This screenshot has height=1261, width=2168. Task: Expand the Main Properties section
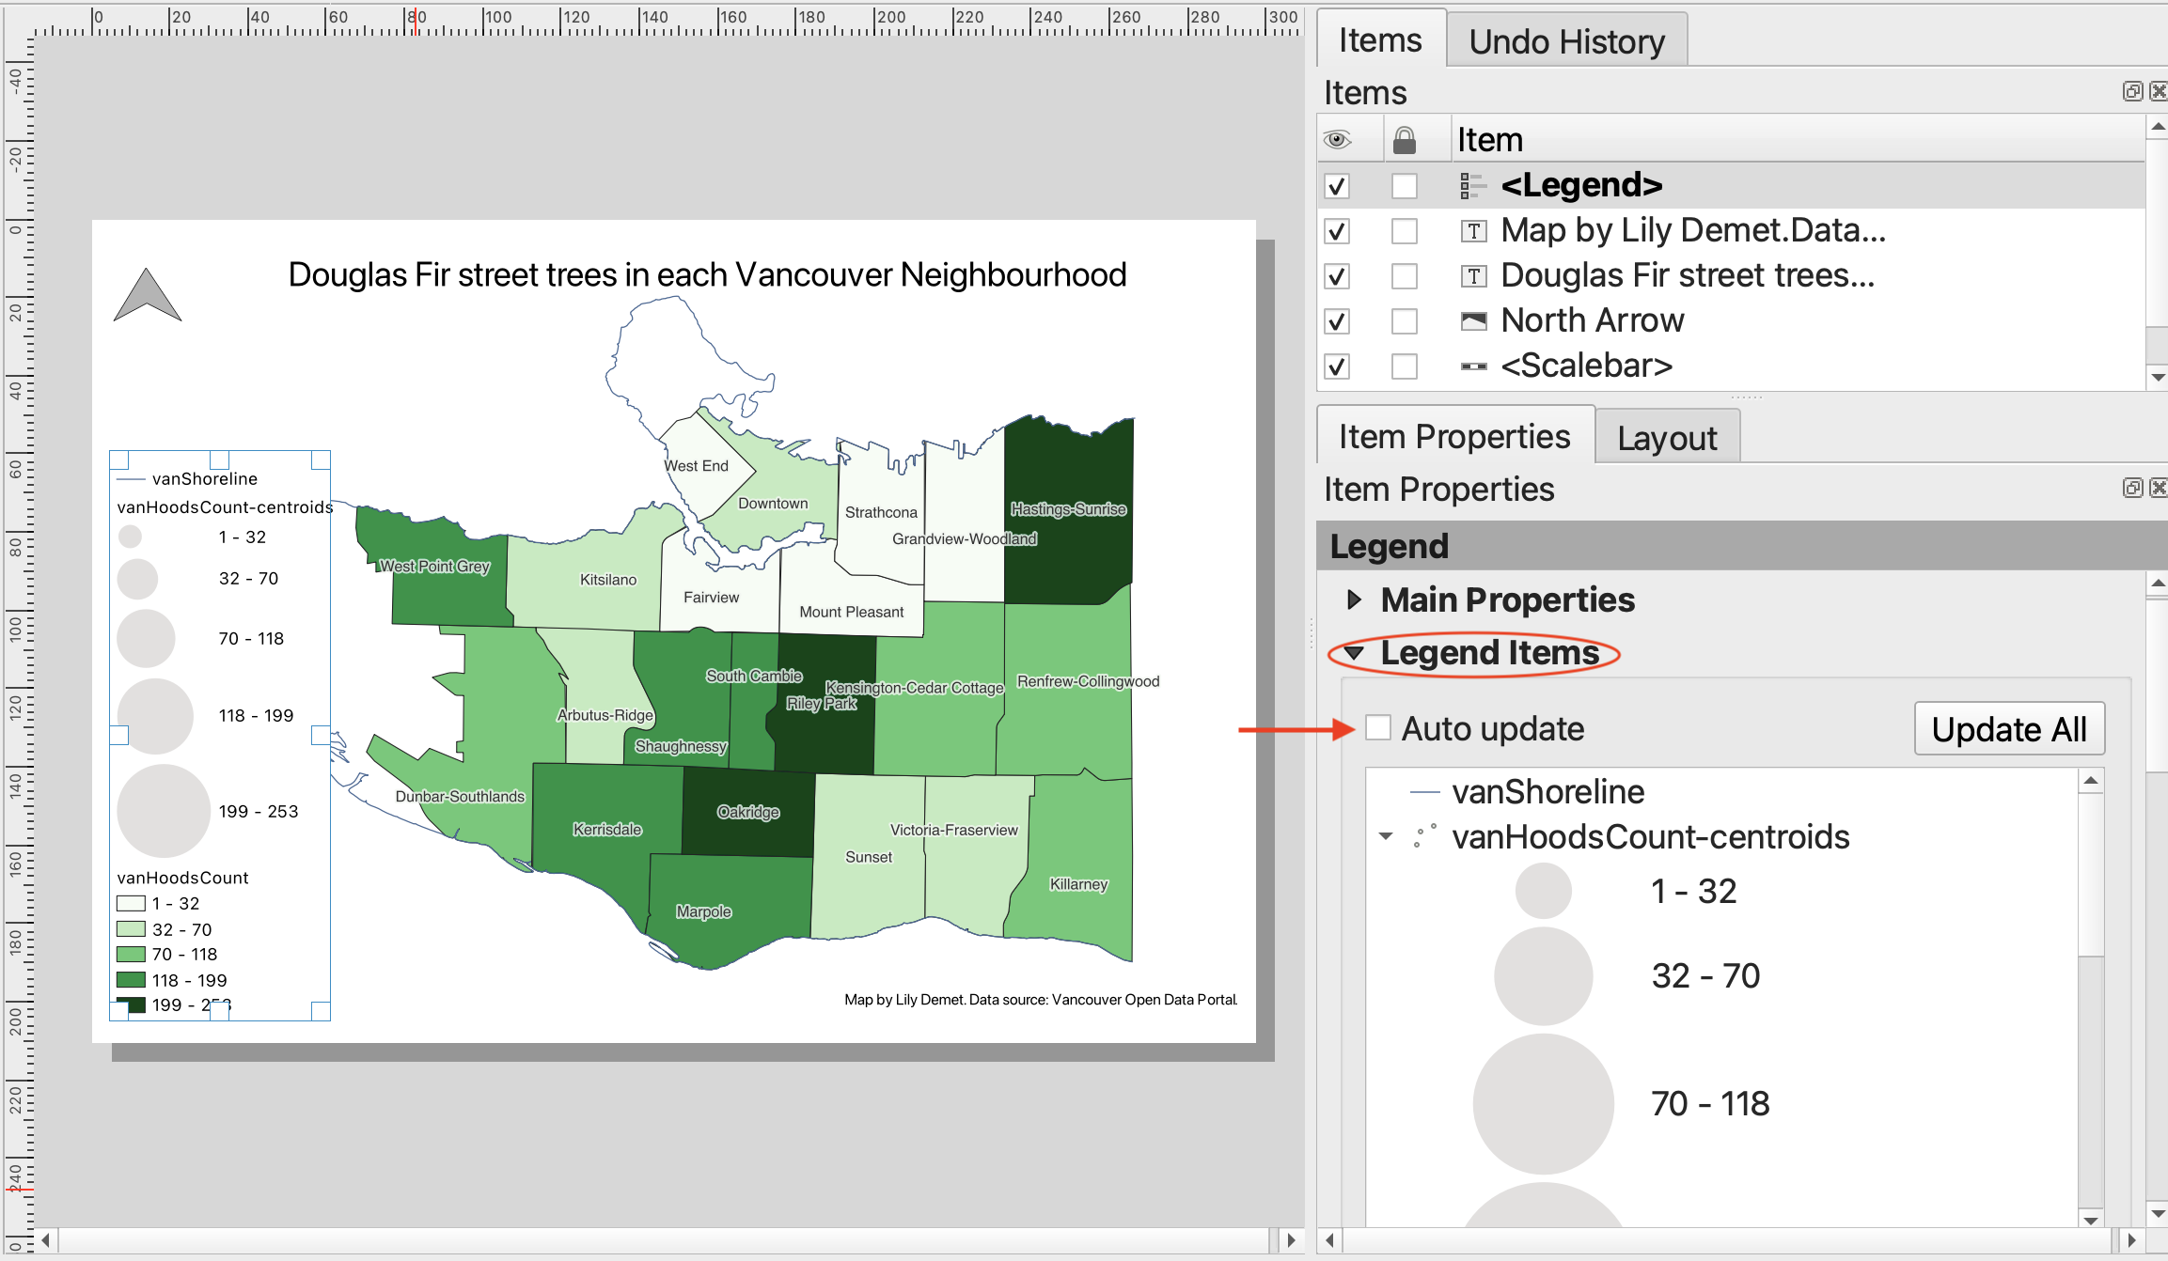1354,599
